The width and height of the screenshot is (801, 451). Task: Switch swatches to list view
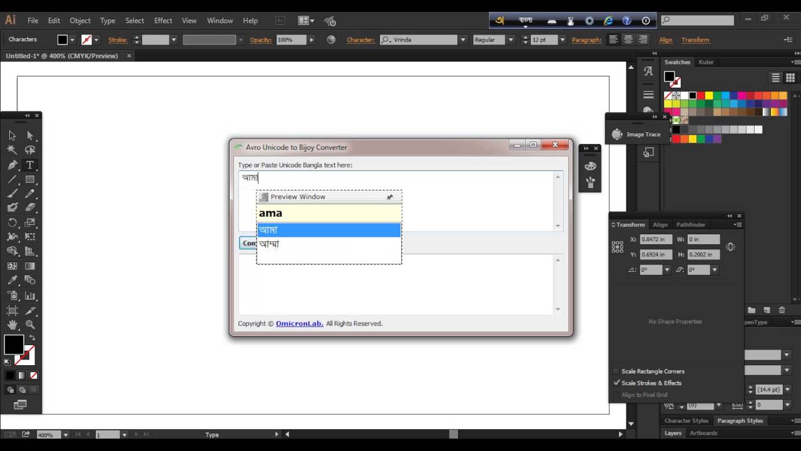[775, 78]
